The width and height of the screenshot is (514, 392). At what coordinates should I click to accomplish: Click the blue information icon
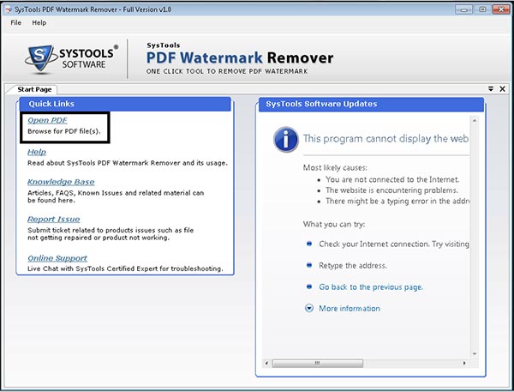tap(286, 139)
